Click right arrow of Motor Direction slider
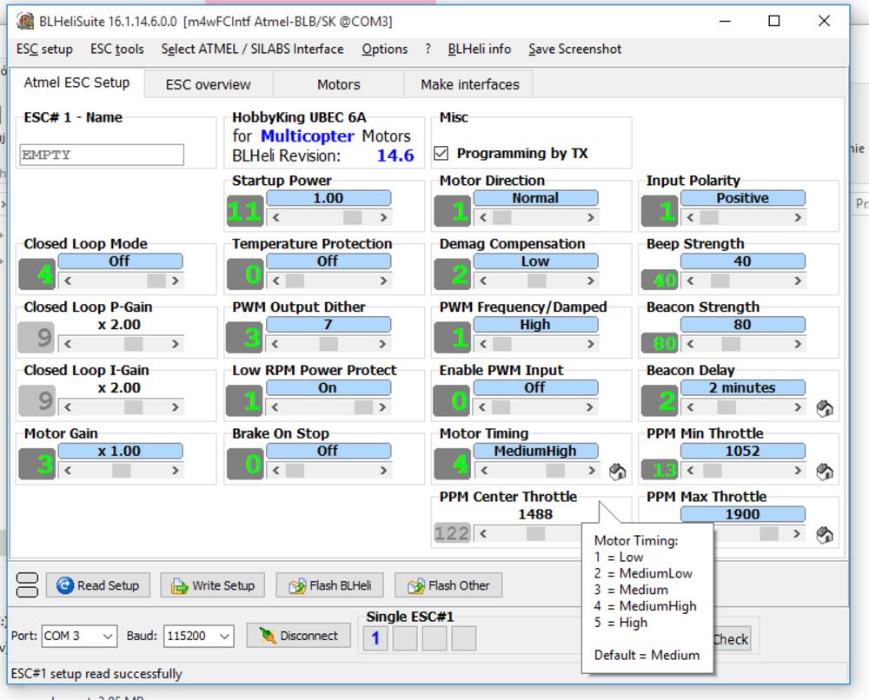The height and width of the screenshot is (700, 869). coord(590,218)
